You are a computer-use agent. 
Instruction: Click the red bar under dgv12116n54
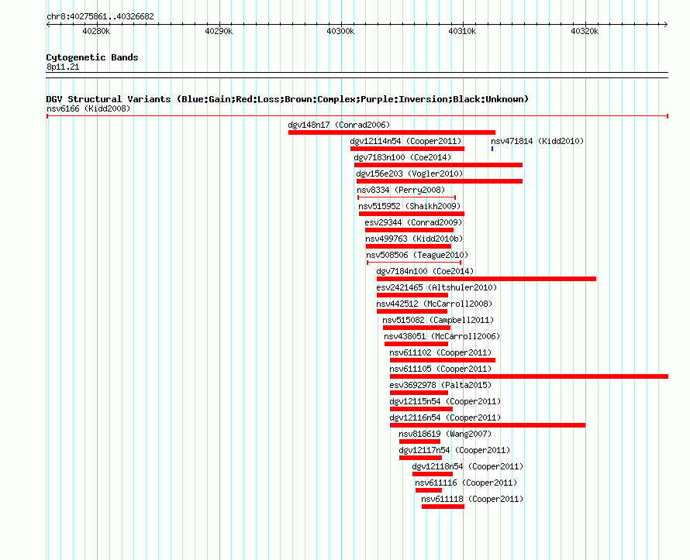click(x=488, y=425)
